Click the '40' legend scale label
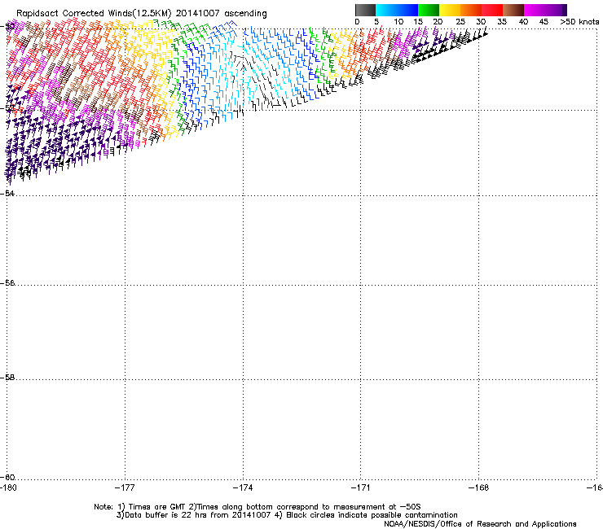The height and width of the screenshot is (529, 603). 523,22
